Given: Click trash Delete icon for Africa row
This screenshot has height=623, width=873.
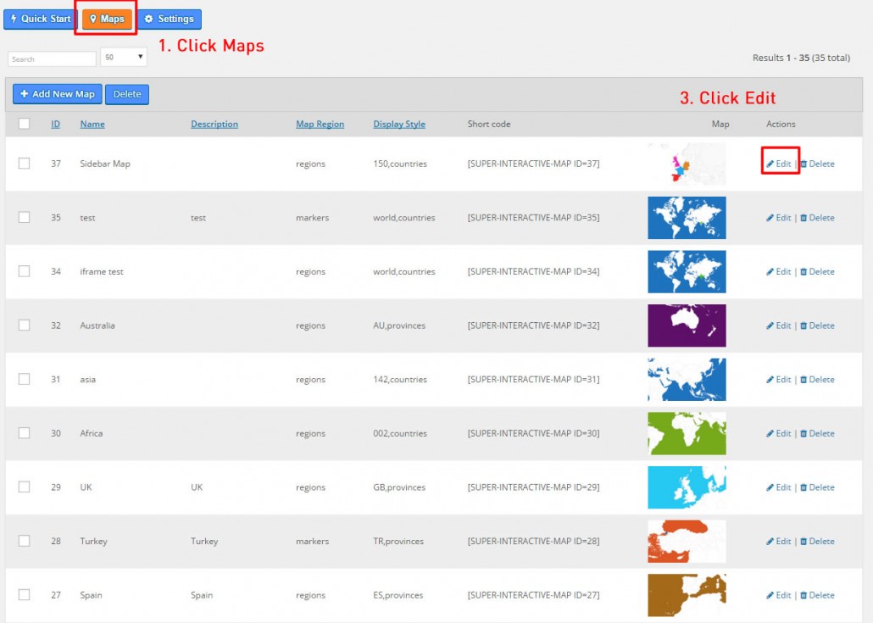Looking at the screenshot, I should tap(803, 433).
